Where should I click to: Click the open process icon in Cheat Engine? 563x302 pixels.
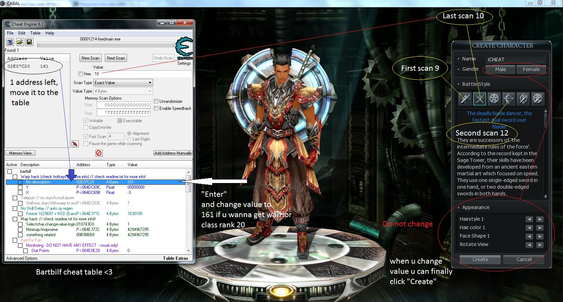[10, 42]
